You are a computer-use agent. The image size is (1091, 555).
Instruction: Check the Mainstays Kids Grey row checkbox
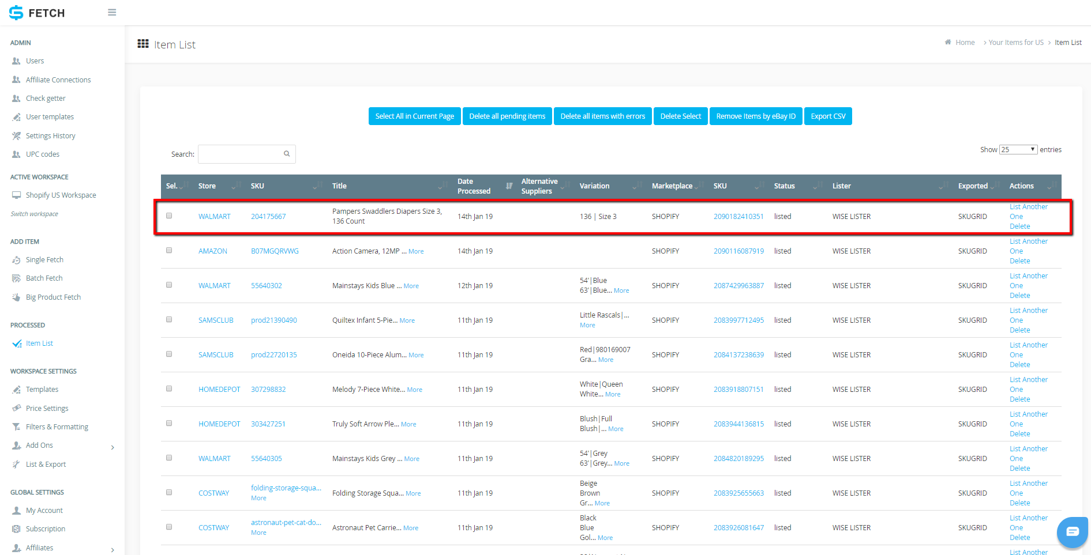[x=169, y=458]
